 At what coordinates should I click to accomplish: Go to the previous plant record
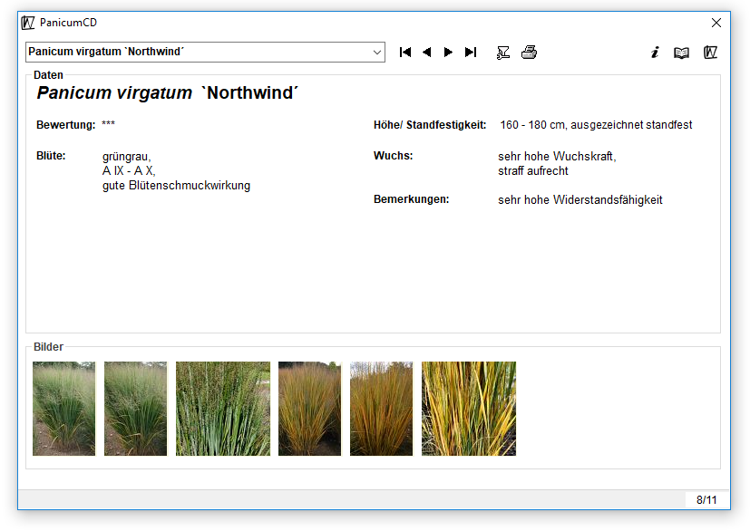[x=426, y=53]
